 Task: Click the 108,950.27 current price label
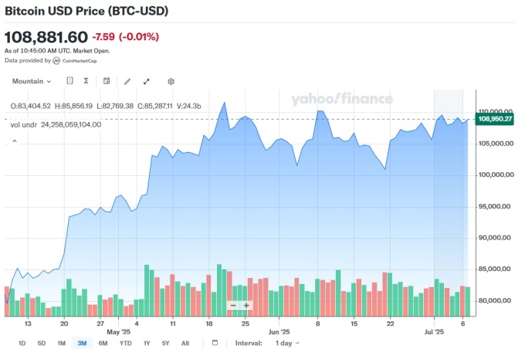pos(495,119)
